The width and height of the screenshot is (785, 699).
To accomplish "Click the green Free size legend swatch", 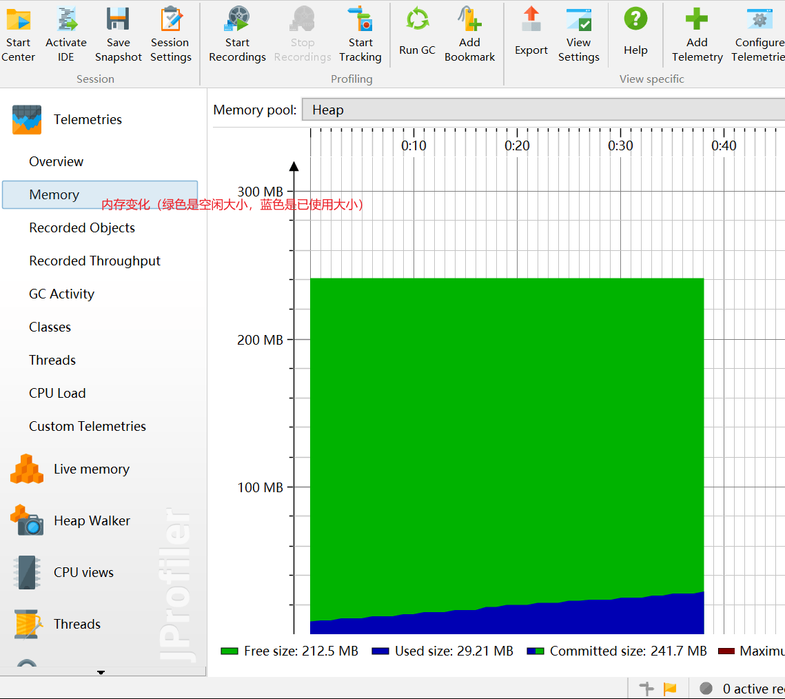I will (x=230, y=651).
